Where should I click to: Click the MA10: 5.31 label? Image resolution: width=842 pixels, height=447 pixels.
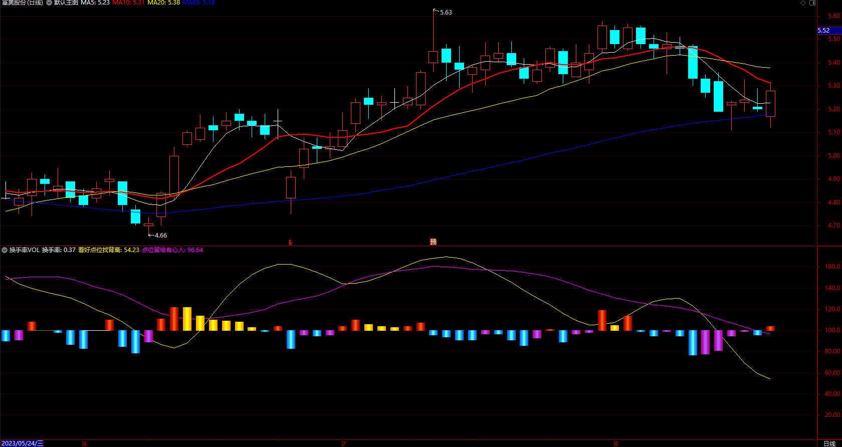tap(129, 3)
